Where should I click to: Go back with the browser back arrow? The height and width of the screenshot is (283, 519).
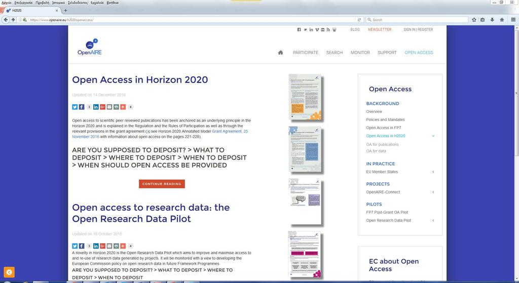(x=6, y=20)
